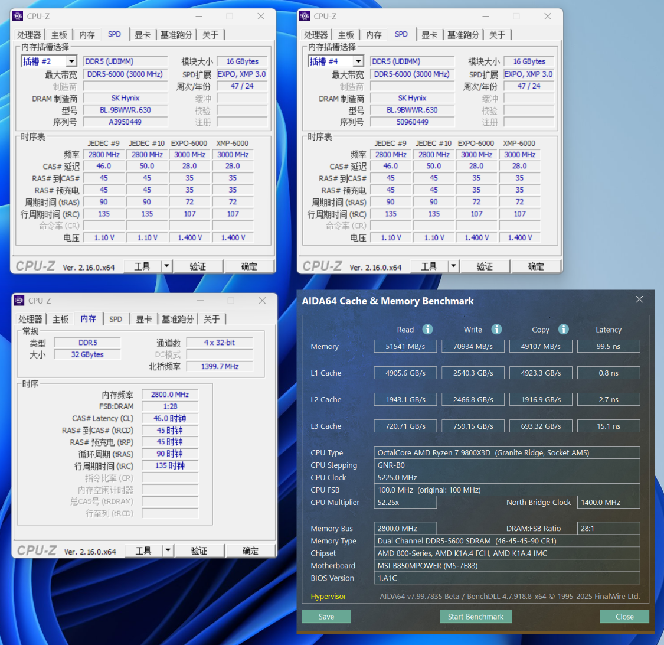Click CPU Clock value 5225.0 MHz
Image resolution: width=664 pixels, height=645 pixels.
click(x=507, y=478)
